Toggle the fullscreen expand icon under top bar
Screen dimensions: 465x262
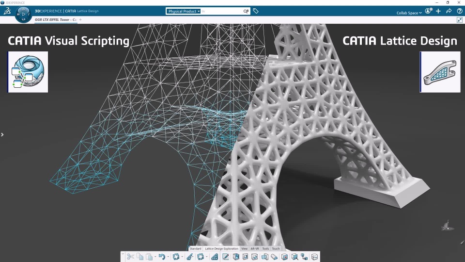pyautogui.click(x=459, y=20)
